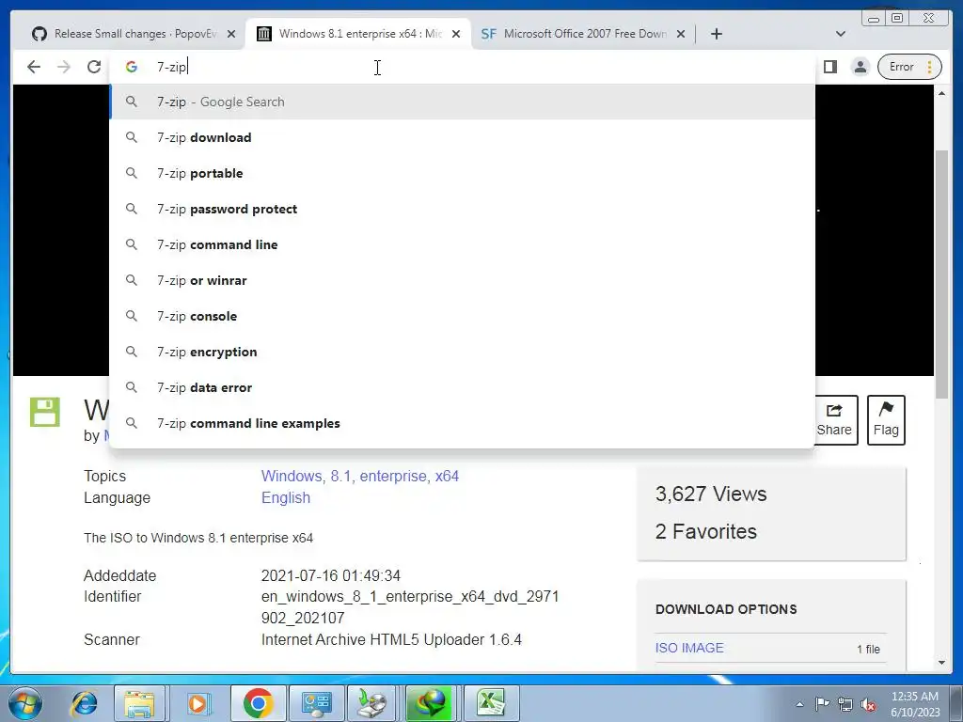
Task: Click the page scroll-down arrow
Action: 941,663
